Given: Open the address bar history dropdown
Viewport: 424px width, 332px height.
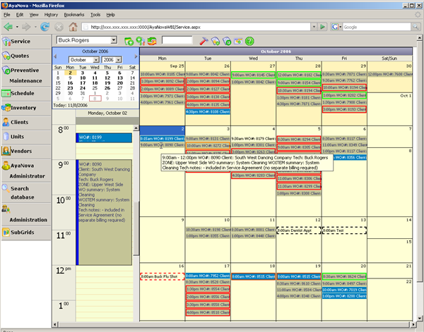Looking at the screenshot, I should pyautogui.click(x=314, y=27).
